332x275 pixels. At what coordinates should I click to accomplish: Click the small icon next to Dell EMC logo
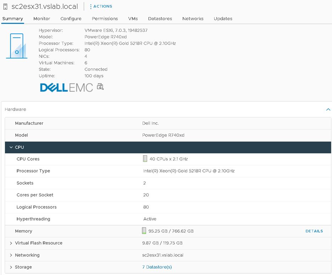[x=100, y=87]
